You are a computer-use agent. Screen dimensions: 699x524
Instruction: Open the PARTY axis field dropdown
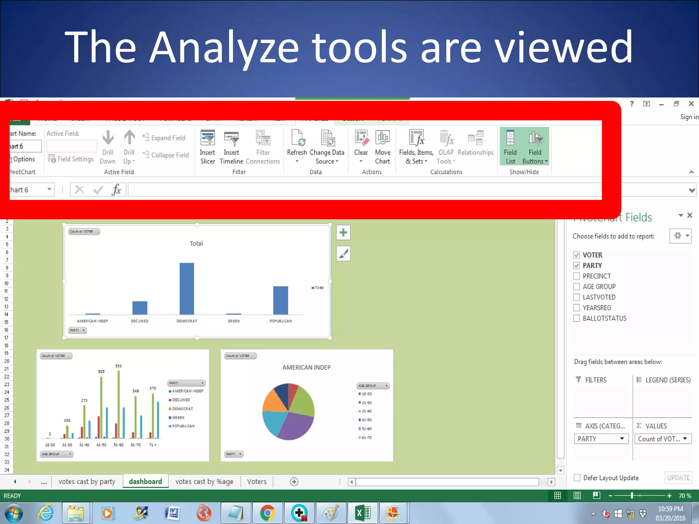(622, 439)
